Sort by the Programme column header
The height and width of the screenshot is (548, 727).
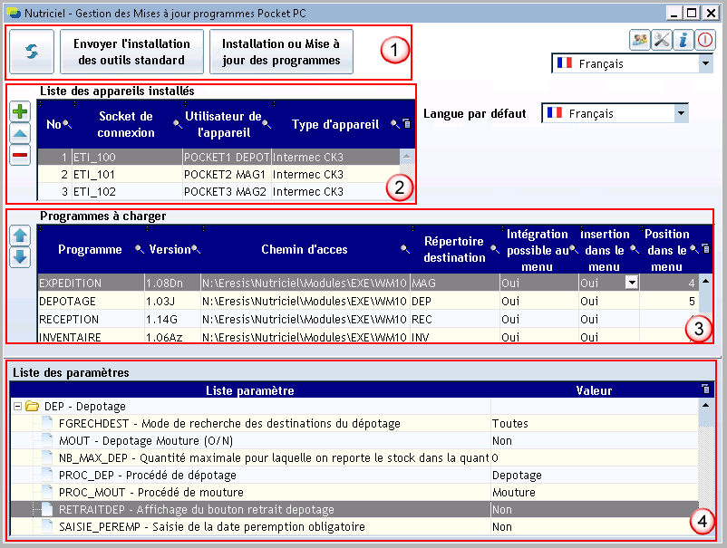[90, 249]
